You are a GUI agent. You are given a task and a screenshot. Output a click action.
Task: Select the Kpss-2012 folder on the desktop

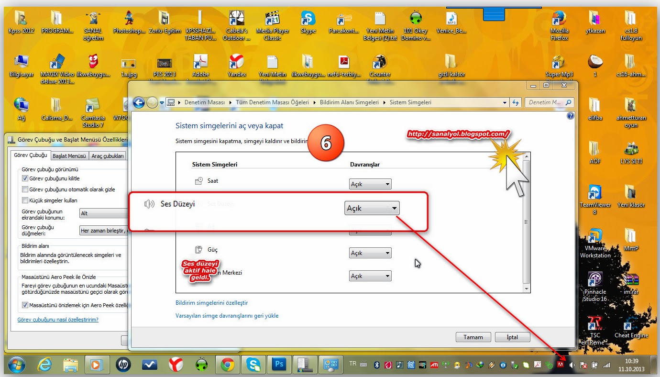coord(22,22)
